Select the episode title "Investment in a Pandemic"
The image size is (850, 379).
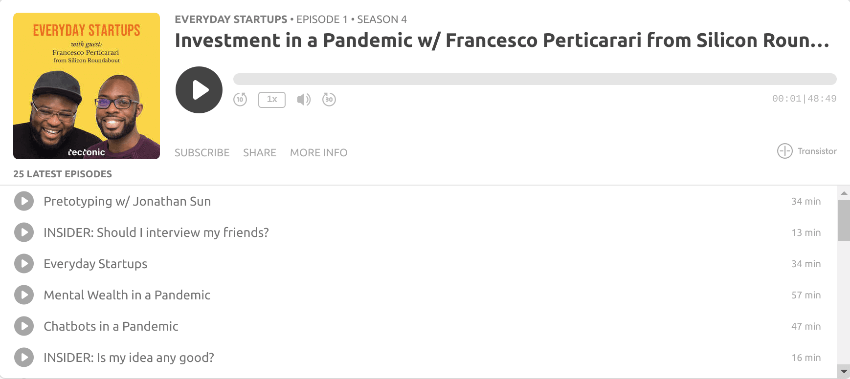tap(502, 41)
